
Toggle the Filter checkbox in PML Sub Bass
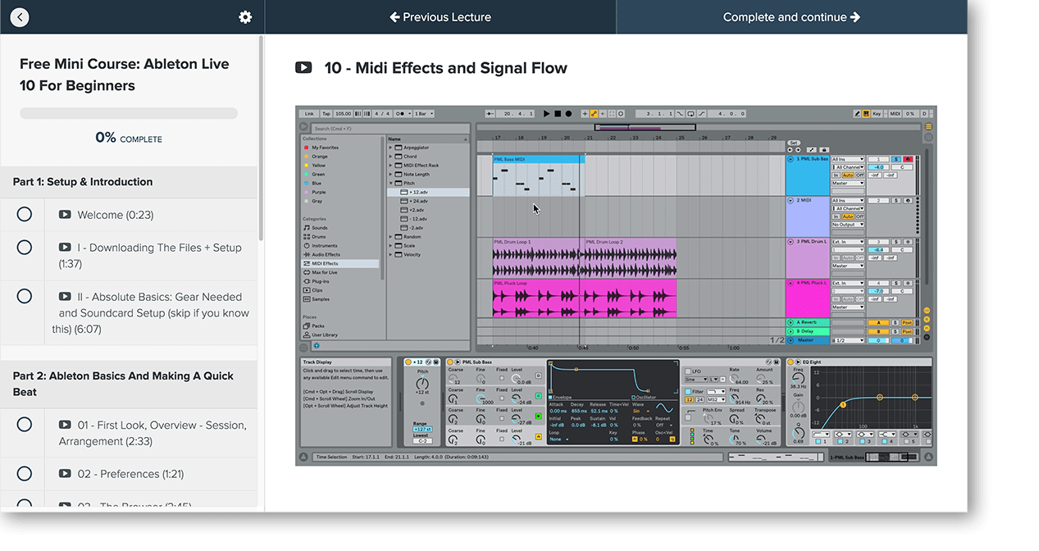click(x=688, y=392)
